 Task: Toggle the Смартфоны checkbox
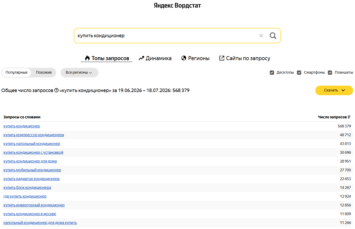[x=299, y=73]
